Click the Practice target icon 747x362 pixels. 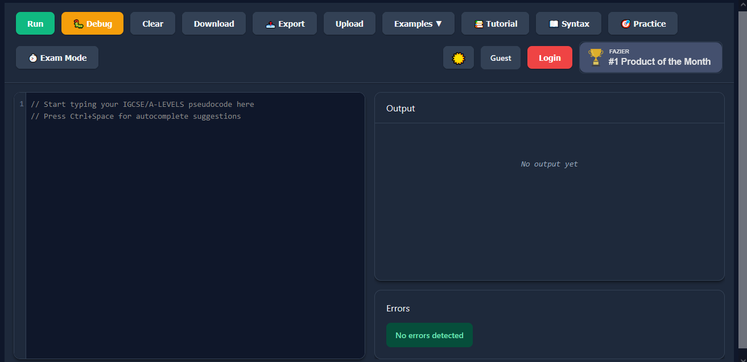point(625,24)
